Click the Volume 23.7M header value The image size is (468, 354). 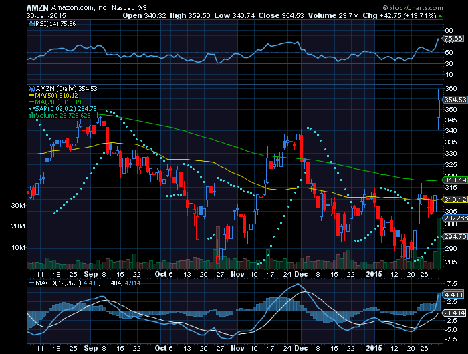point(333,16)
